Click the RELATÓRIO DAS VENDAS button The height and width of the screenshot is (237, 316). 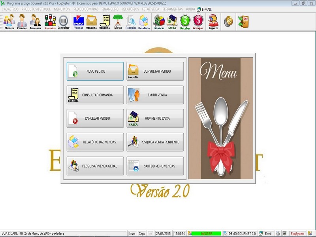[95, 142]
